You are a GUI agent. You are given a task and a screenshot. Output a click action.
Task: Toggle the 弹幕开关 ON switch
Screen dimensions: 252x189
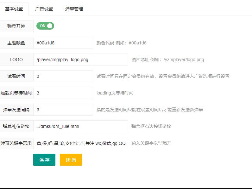coord(45,26)
